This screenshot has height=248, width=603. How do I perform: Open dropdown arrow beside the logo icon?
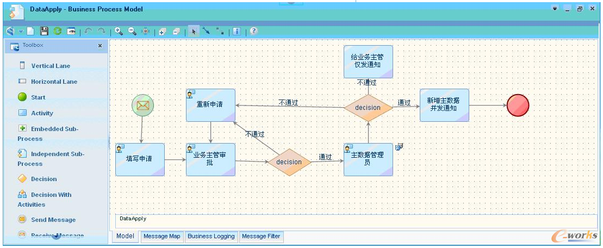(21, 32)
